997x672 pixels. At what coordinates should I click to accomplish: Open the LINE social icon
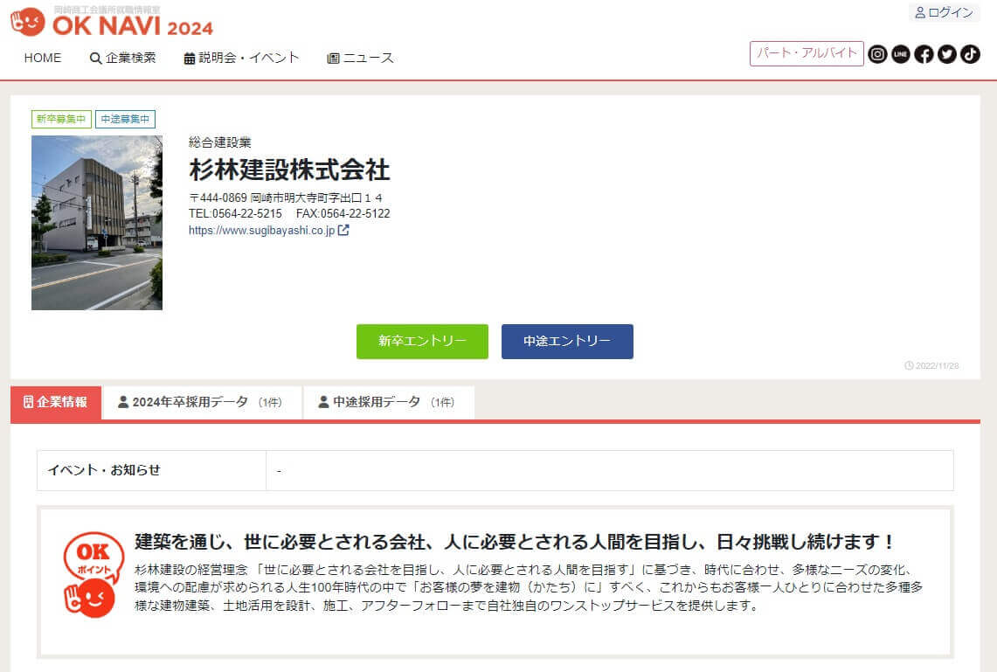click(900, 55)
